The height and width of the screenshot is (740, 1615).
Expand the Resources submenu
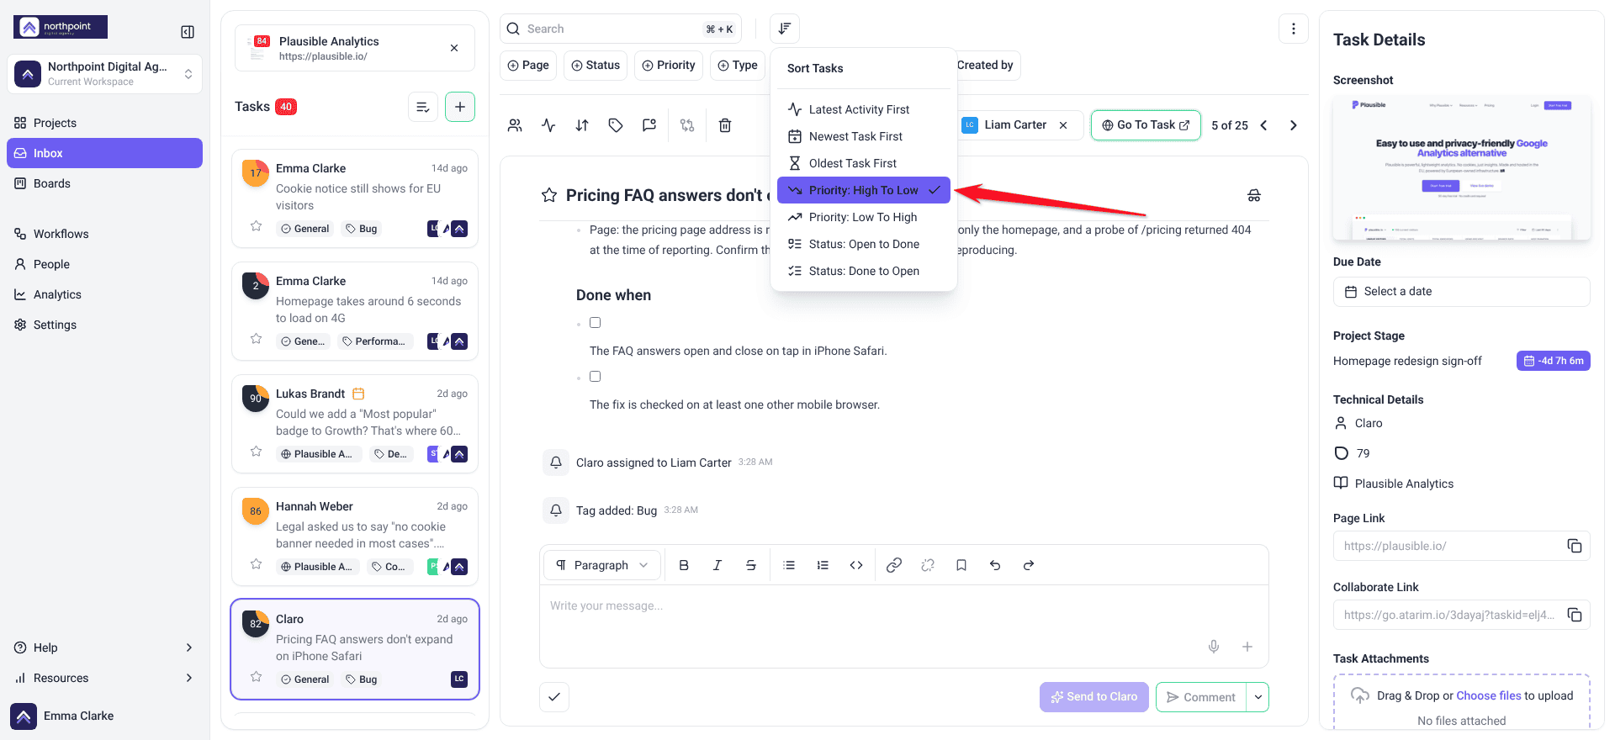coord(188,678)
